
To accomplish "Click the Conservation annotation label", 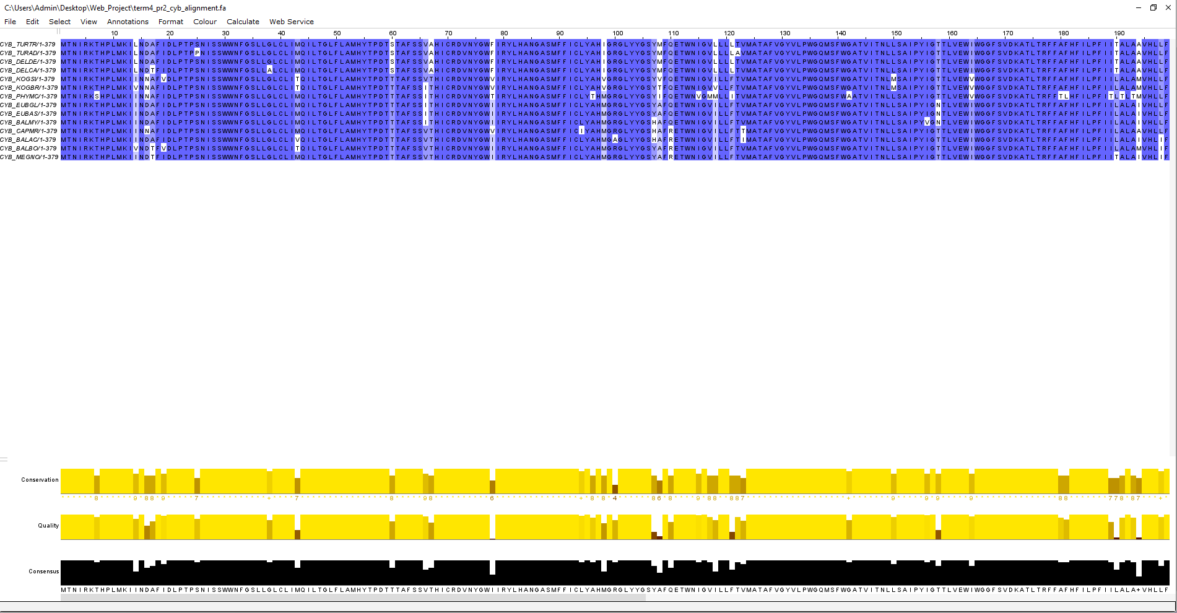I will [40, 480].
